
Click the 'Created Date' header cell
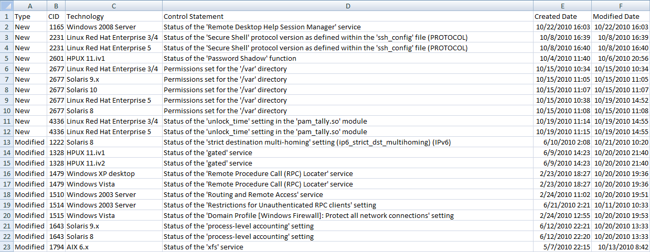coord(562,16)
